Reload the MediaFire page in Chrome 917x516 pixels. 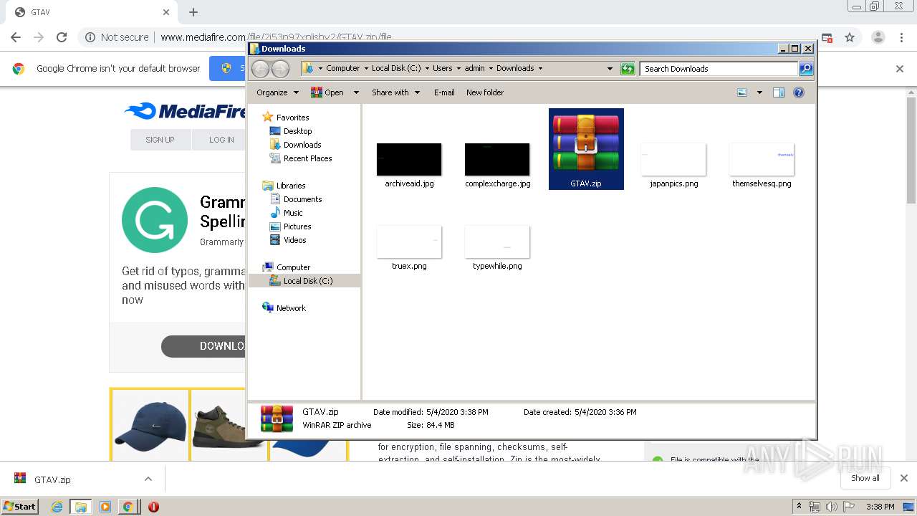coord(62,37)
